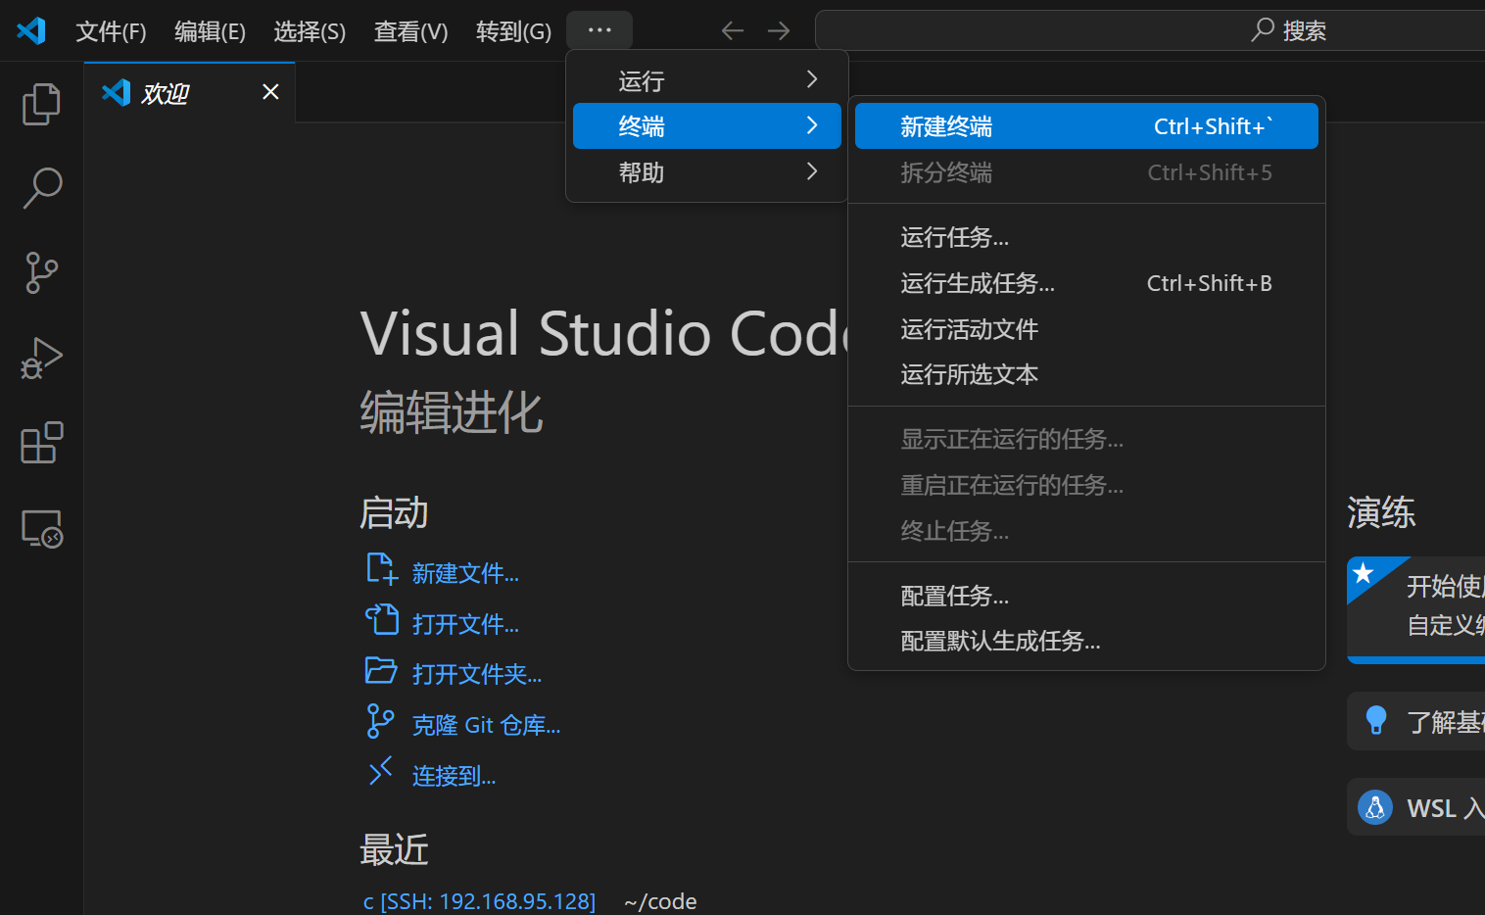
Task: Choose 显示正在运行的任务... item
Action: coord(1086,439)
